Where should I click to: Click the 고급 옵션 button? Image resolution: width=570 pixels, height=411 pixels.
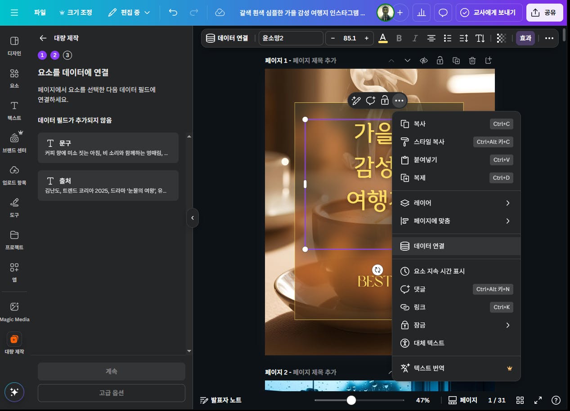pyautogui.click(x=112, y=393)
